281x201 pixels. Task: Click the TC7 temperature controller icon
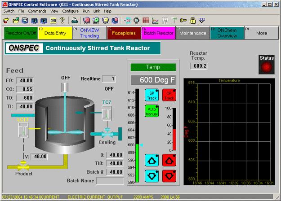pos(107,114)
